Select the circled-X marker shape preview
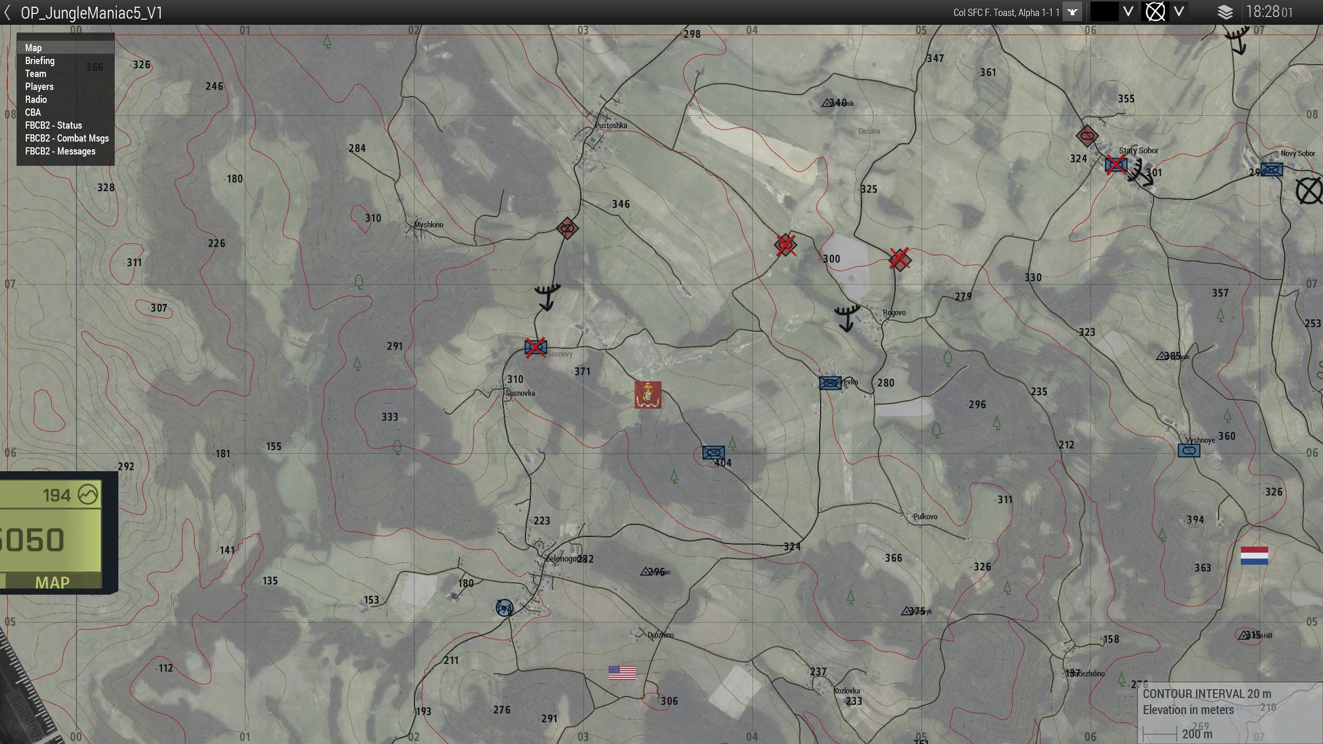 [1155, 12]
